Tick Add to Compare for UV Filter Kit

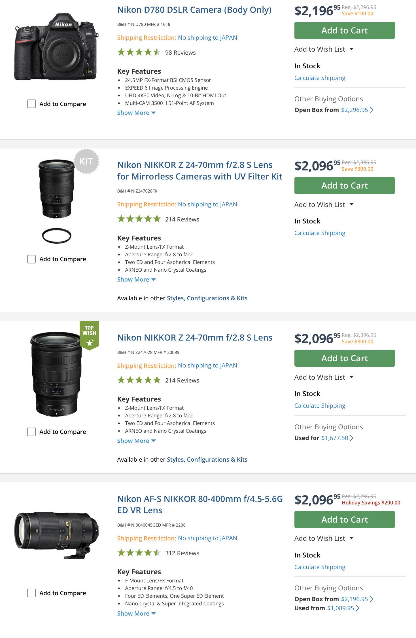(31, 259)
